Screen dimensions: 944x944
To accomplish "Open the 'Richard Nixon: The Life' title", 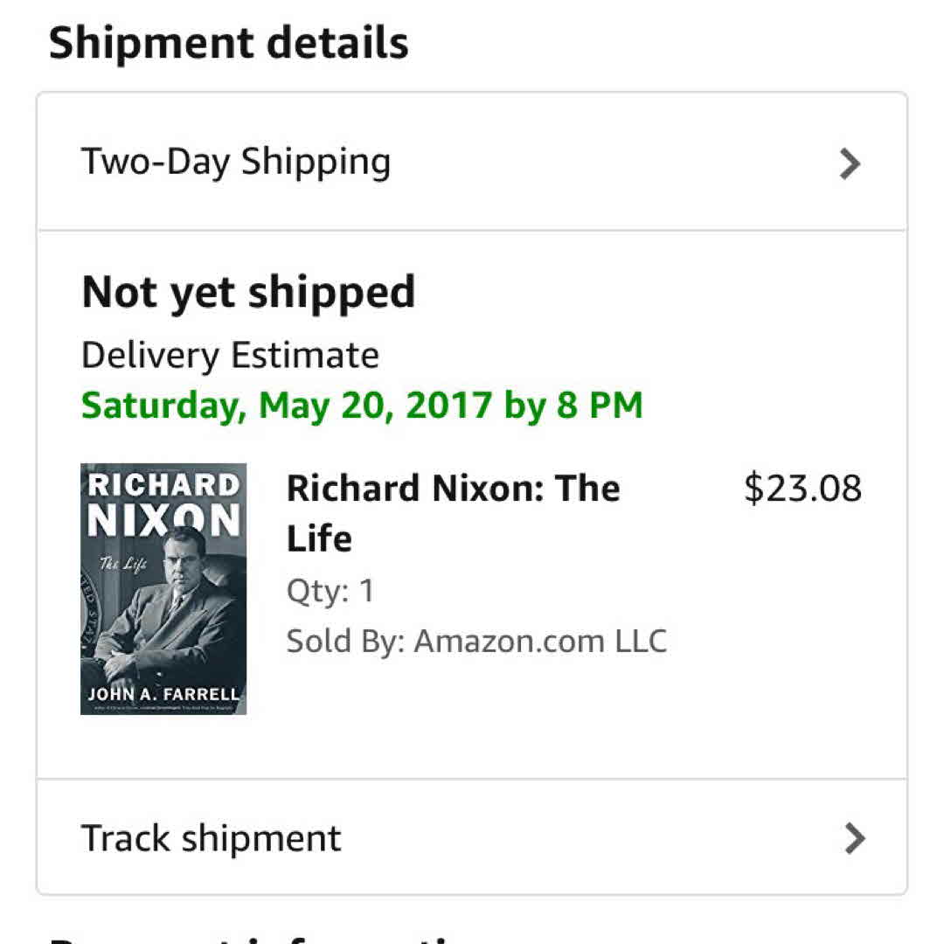I will 453,513.
